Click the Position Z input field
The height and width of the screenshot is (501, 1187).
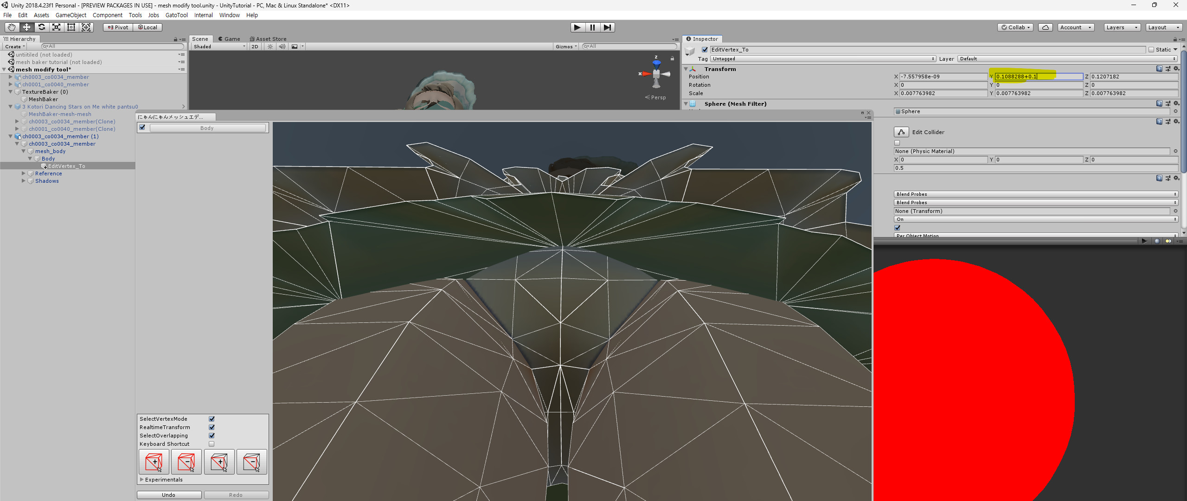[1133, 77]
